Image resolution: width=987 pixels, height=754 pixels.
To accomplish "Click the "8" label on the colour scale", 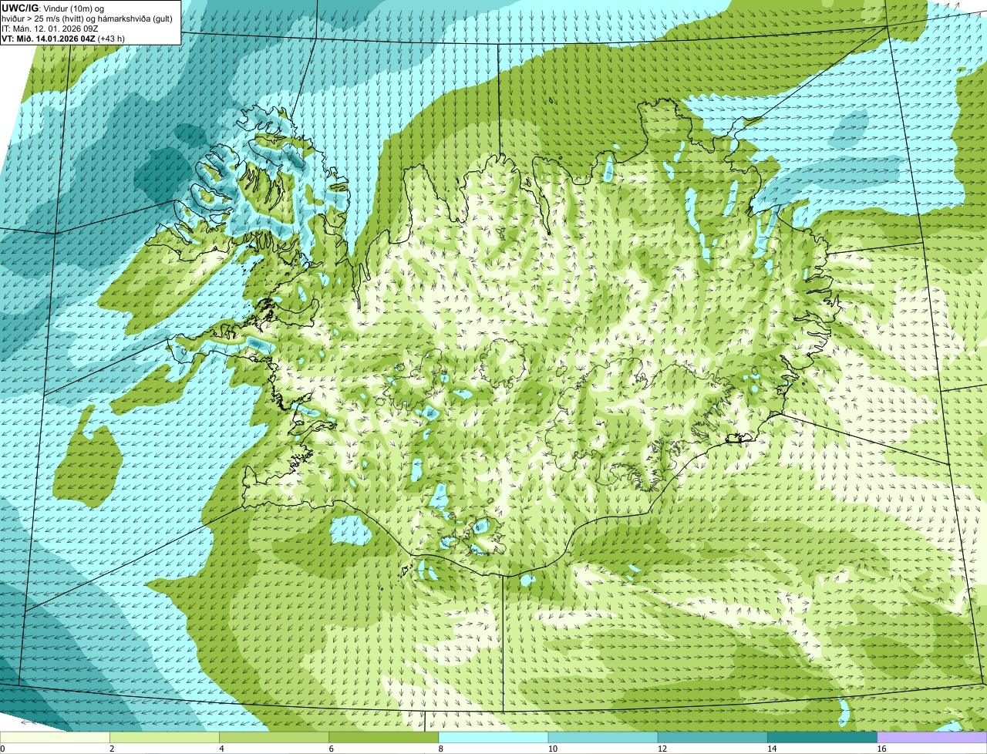I will 441,749.
